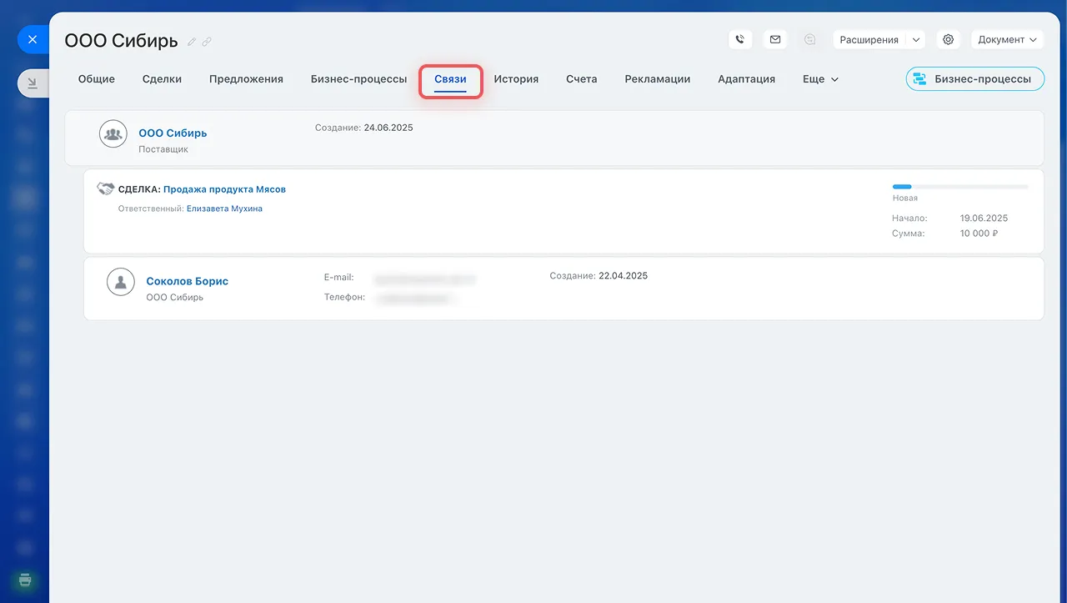Expand the Расширения dropdown arrow
The width and height of the screenshot is (1067, 603).
tap(915, 39)
